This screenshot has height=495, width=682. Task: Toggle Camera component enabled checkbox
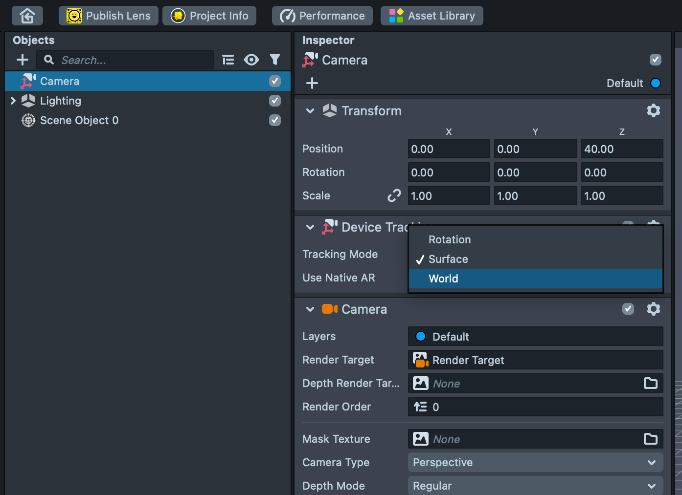[628, 309]
